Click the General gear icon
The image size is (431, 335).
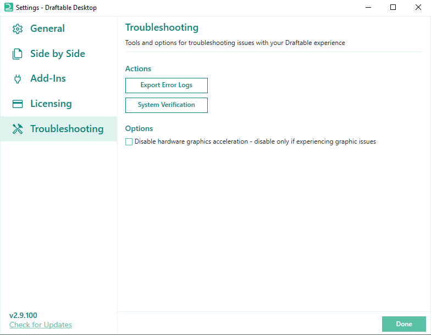point(18,29)
